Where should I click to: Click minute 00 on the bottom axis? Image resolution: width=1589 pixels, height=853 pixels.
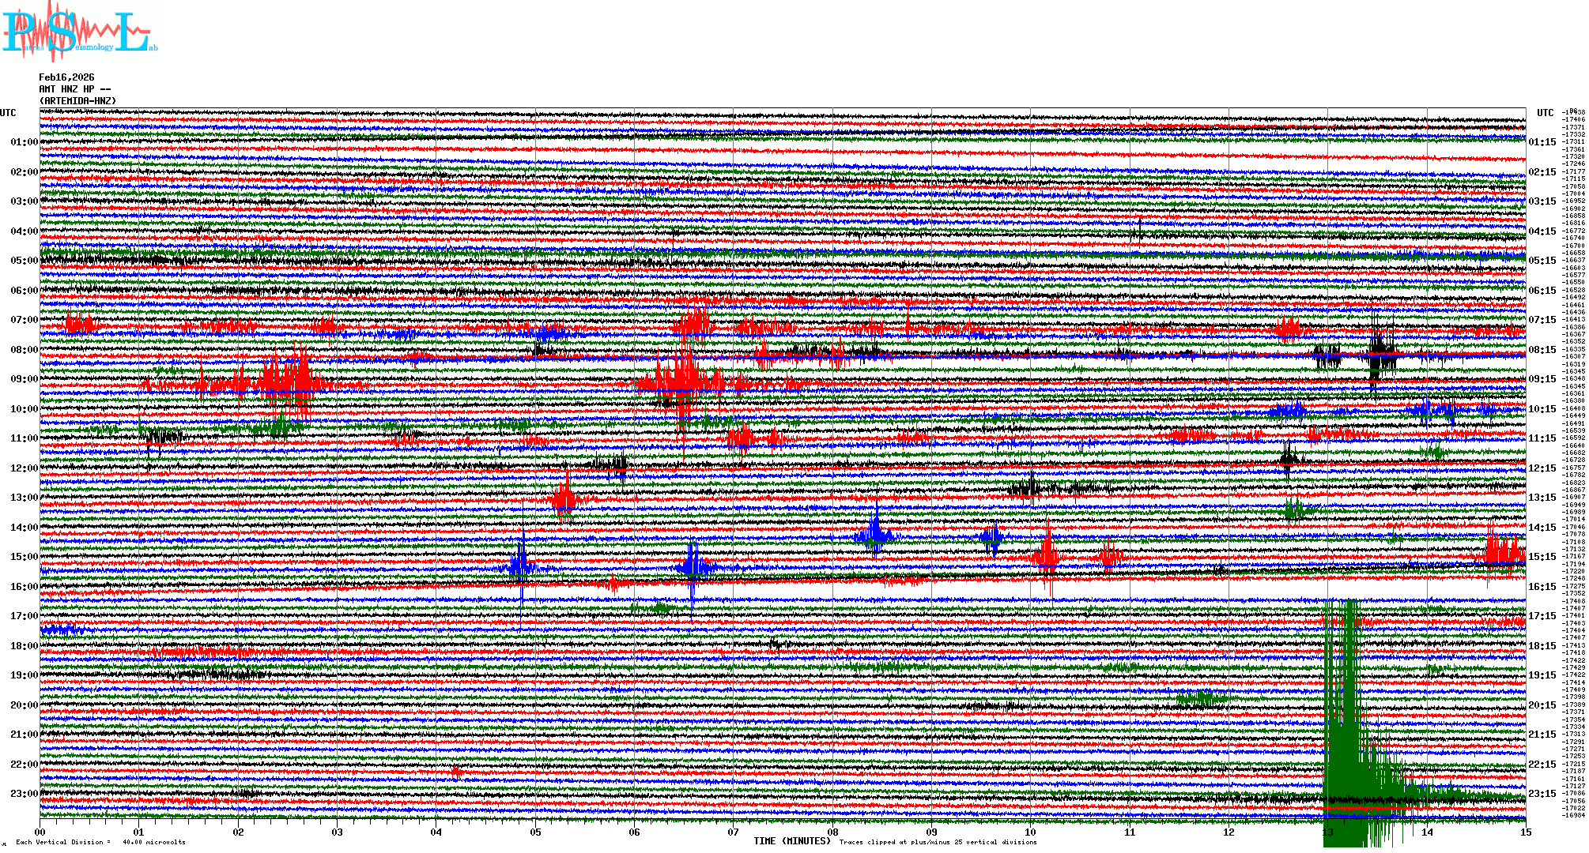(40, 832)
